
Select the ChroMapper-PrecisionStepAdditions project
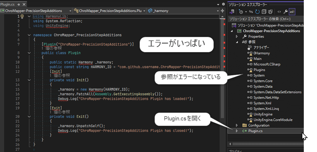point(272,31)
